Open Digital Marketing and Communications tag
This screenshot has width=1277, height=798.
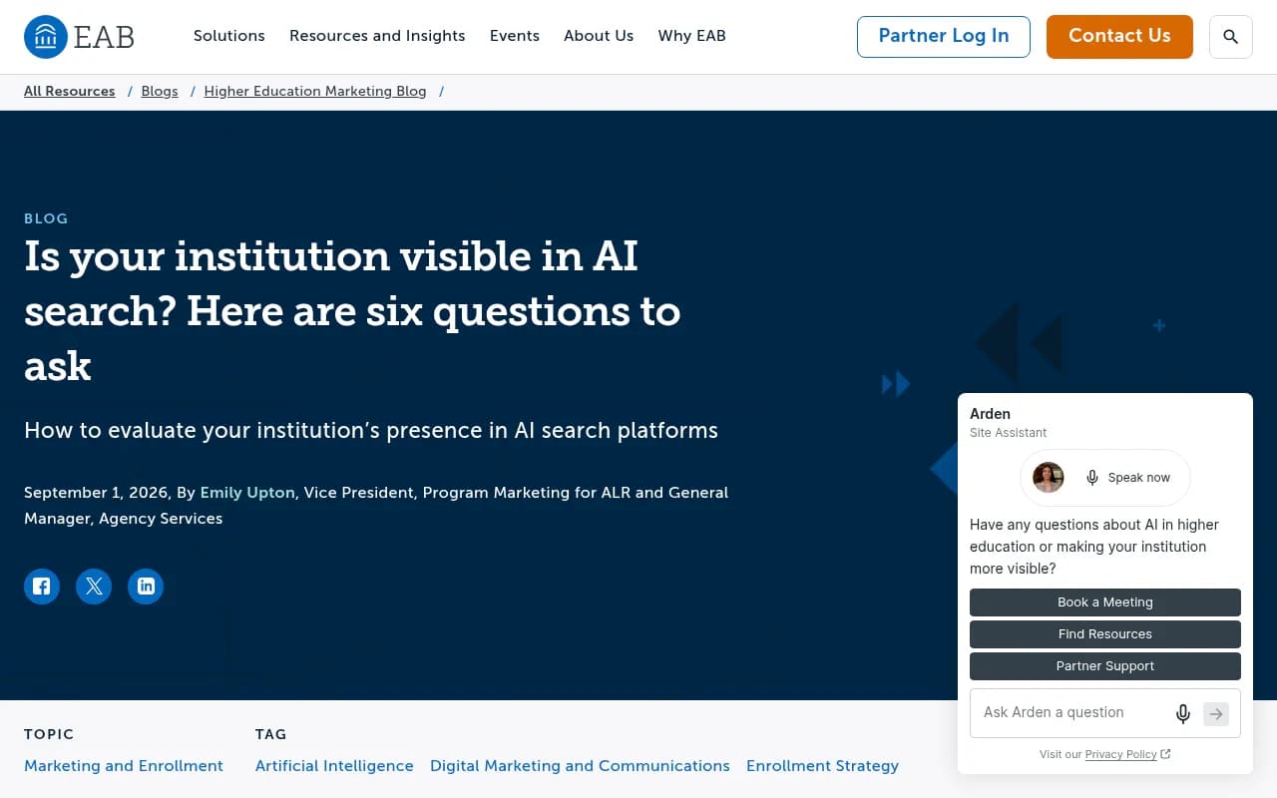[580, 766]
